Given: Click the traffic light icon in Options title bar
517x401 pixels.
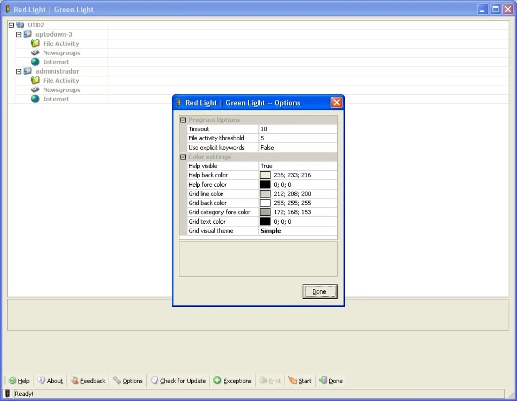Looking at the screenshot, I should pos(179,102).
